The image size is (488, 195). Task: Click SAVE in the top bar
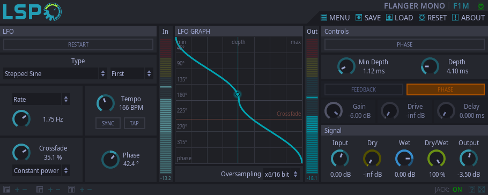[x=368, y=18]
